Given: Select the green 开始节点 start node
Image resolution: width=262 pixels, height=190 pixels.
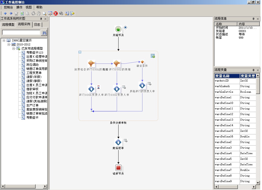Looking at the screenshot, I should point(118,29).
